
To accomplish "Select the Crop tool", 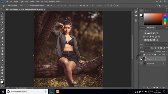I will tap(2, 25).
